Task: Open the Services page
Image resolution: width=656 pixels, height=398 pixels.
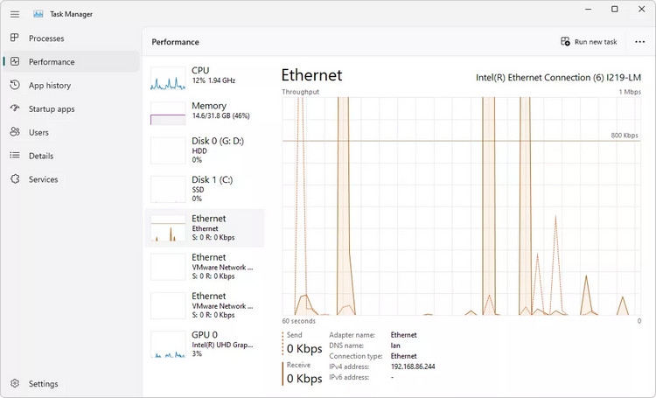Action: [x=72, y=179]
